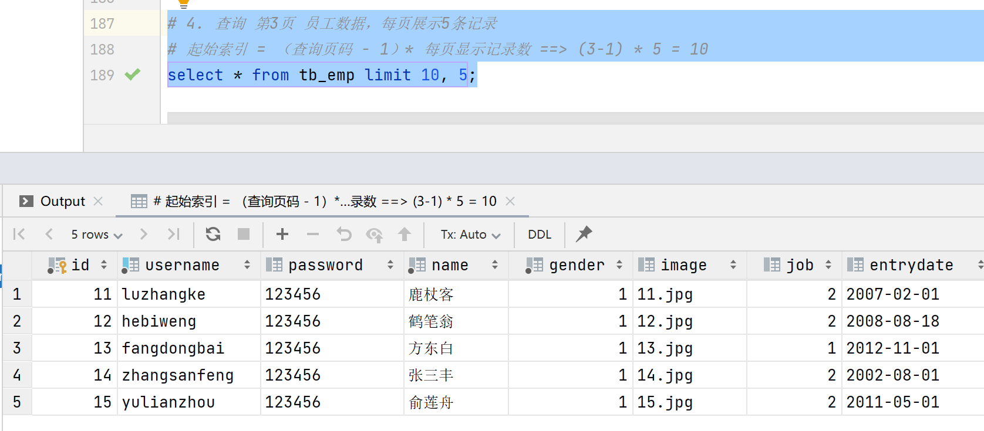Click the editor horizontal scrollbar
Screen dimensions: 984x431
point(575,118)
